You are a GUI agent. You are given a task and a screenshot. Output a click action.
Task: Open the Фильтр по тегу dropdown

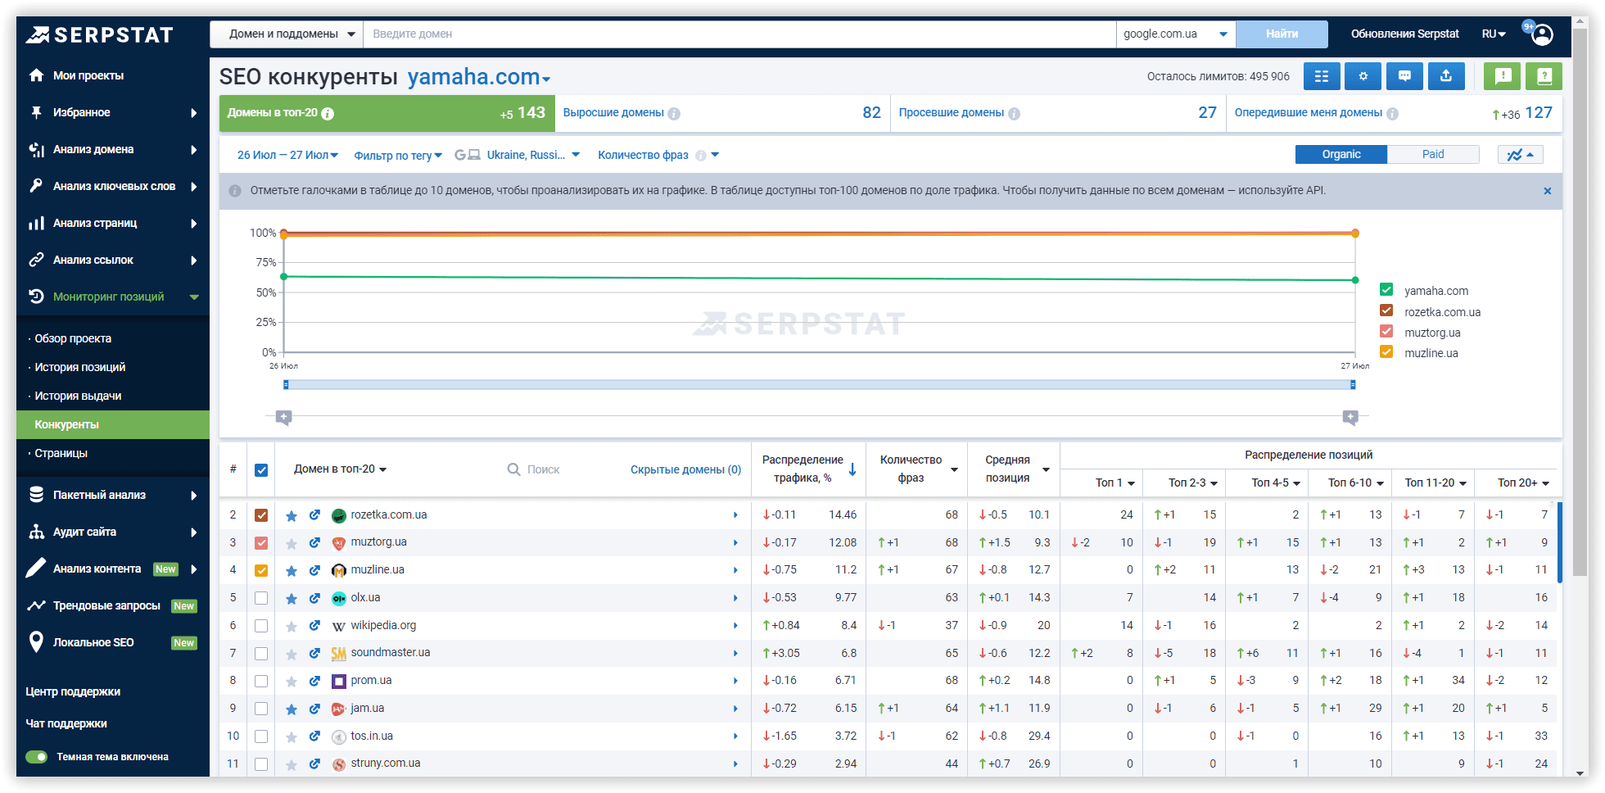tap(397, 156)
